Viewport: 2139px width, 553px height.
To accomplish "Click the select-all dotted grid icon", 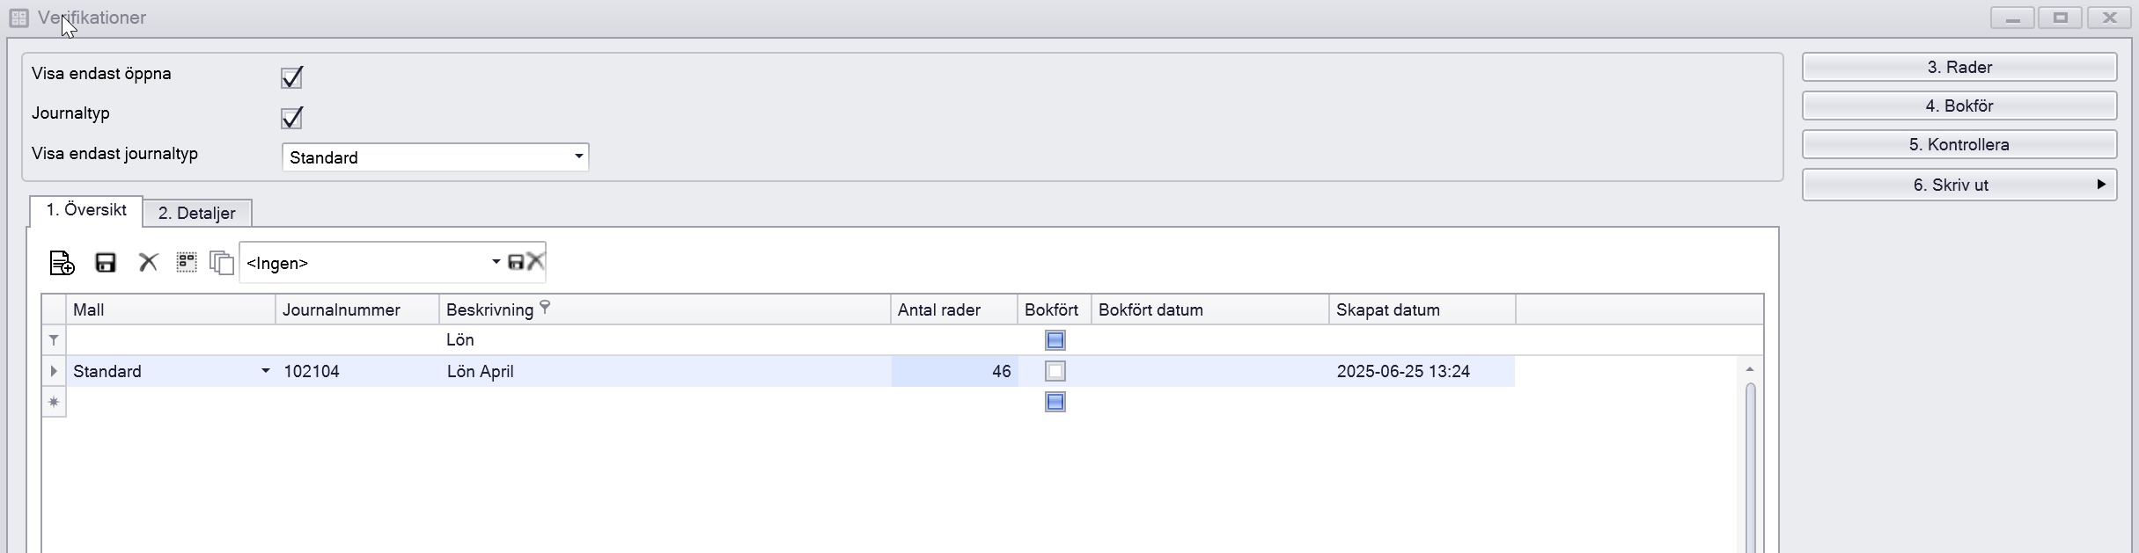I will tap(187, 263).
